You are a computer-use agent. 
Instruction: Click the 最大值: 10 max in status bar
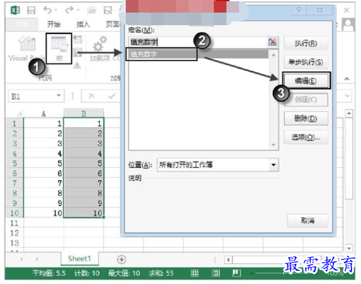pyautogui.click(x=124, y=273)
